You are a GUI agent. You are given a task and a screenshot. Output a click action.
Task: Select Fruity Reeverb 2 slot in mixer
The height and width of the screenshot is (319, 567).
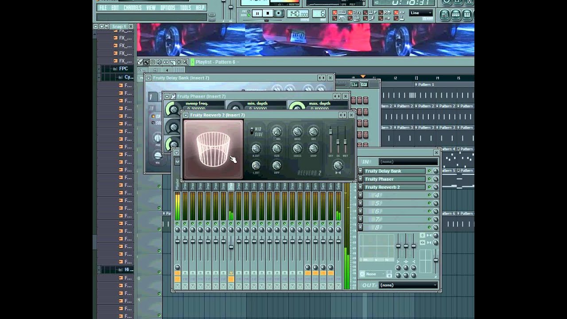[x=395, y=187]
